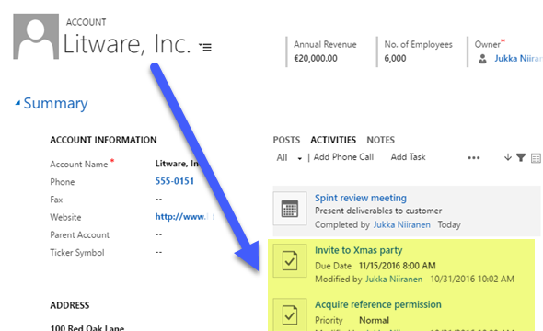Click the grid view icon in activities
This screenshot has height=331, width=543.
536,158
